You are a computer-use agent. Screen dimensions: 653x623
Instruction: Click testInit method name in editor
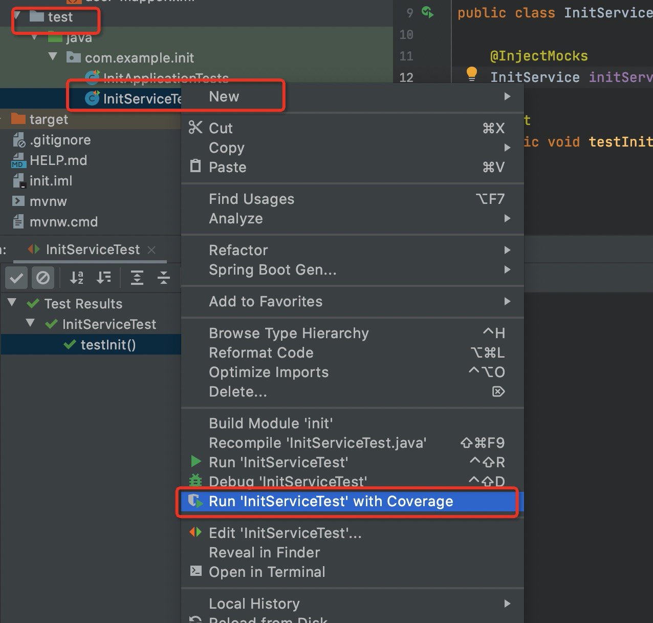point(620,141)
